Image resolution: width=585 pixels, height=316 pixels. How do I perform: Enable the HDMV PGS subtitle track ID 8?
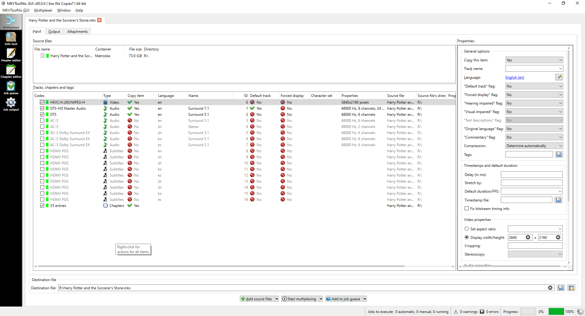(42, 151)
